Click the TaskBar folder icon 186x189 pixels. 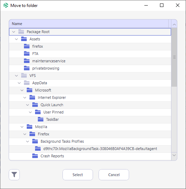click(41, 119)
